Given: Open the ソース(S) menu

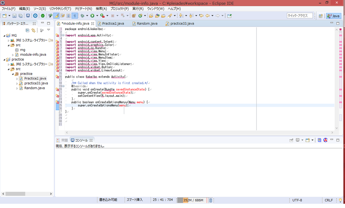Looking at the screenshot, I should coord(40,9).
